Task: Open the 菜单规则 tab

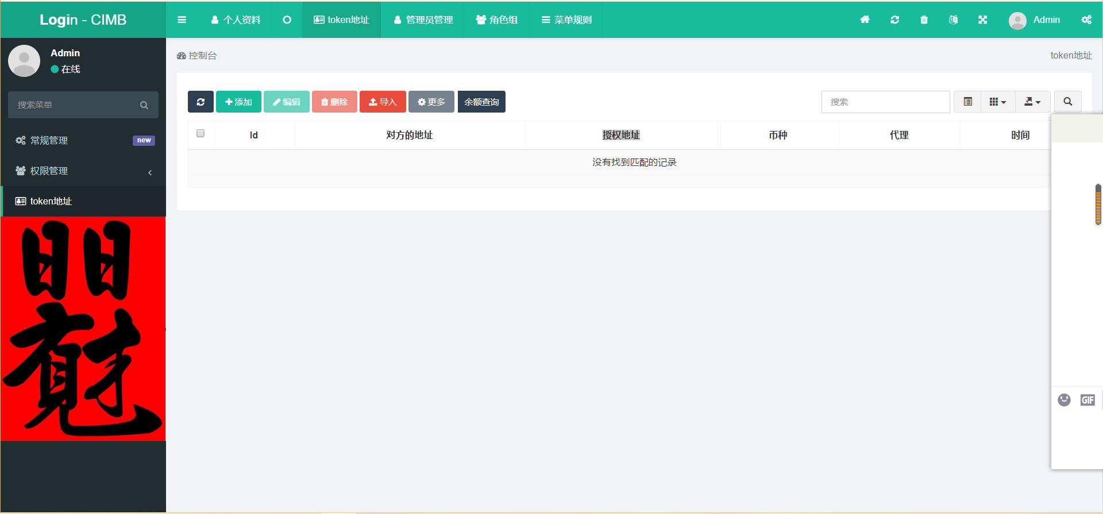Action: click(566, 20)
